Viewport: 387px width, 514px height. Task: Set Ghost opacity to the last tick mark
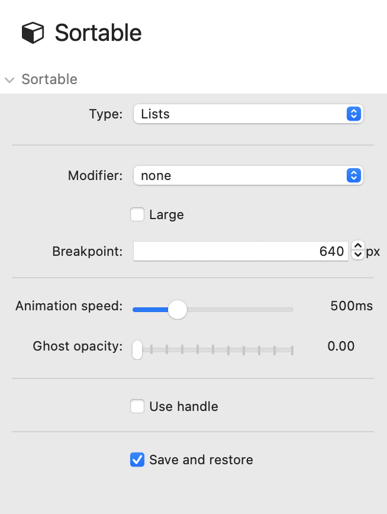[292, 349]
